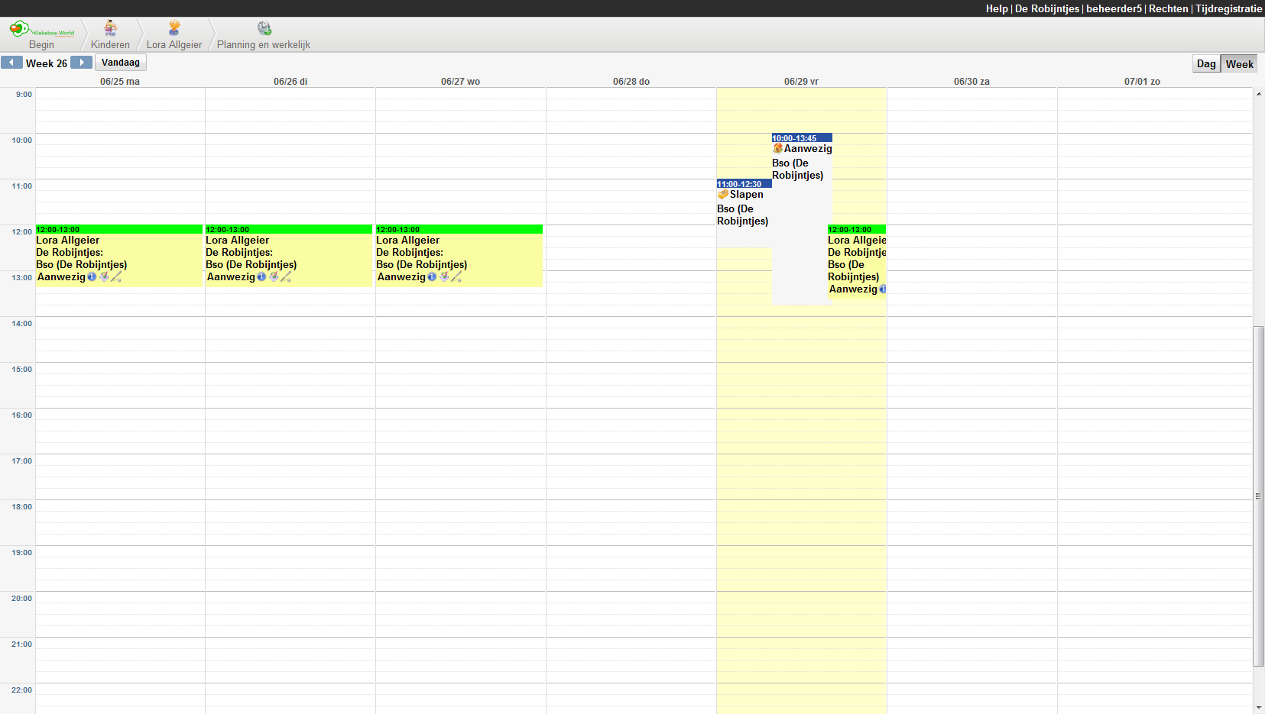Open Kinderen via its breadcrumb icon
The height and width of the screenshot is (714, 1265).
pyautogui.click(x=111, y=28)
